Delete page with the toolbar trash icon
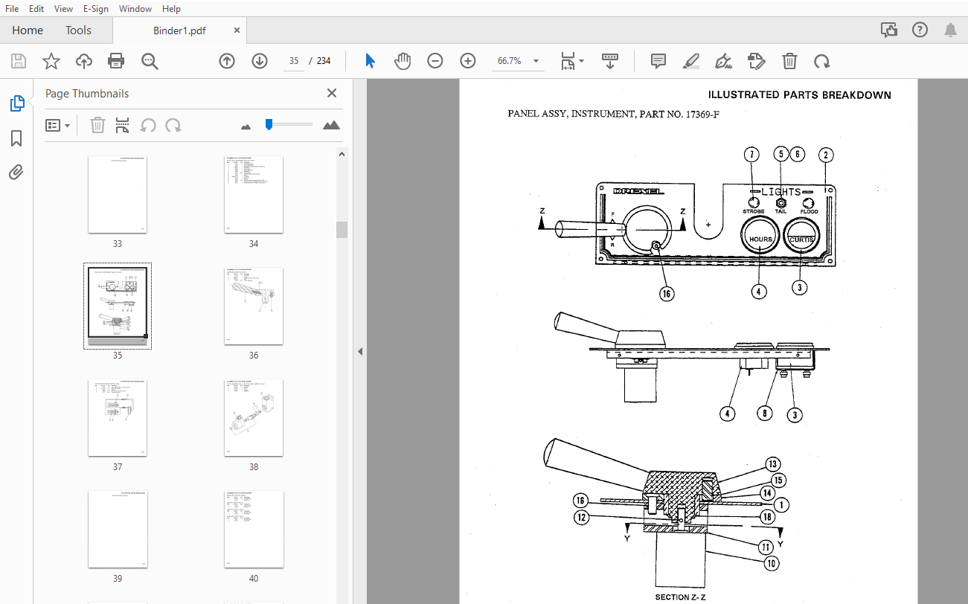 click(x=789, y=61)
